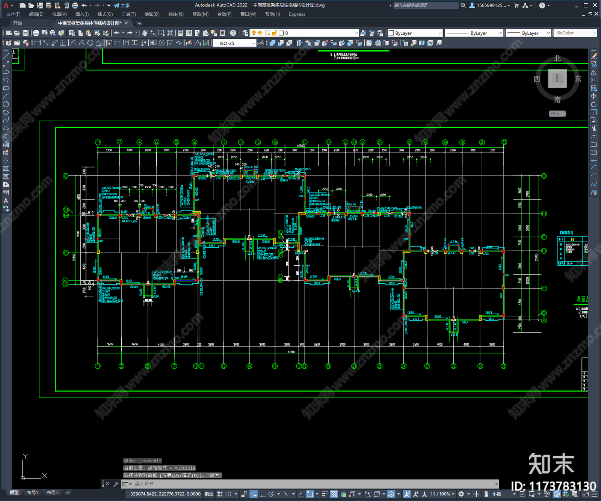Click the search keyword input box
The width and height of the screenshot is (601, 501).
[x=426, y=5]
